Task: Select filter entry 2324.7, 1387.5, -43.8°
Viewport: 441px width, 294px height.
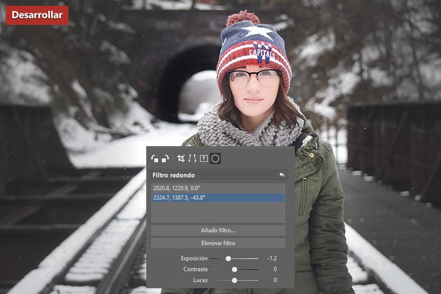Action: coord(218,198)
